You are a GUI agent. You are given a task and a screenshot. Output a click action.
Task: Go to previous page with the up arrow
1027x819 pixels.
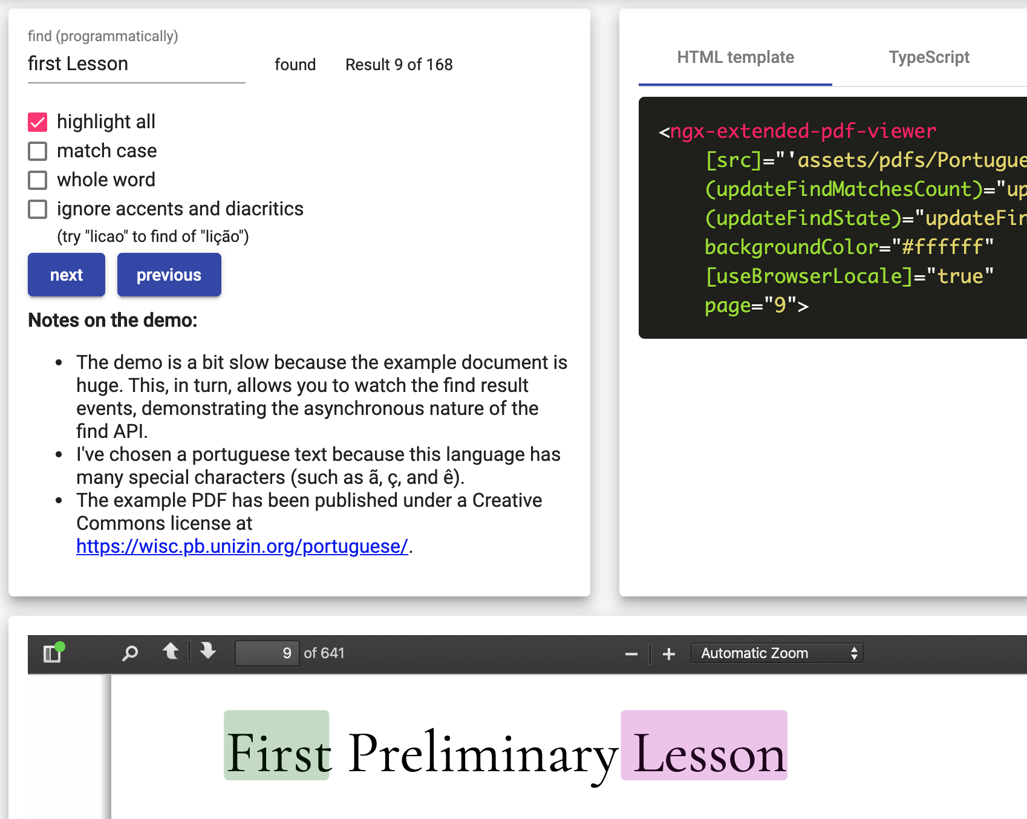click(171, 653)
